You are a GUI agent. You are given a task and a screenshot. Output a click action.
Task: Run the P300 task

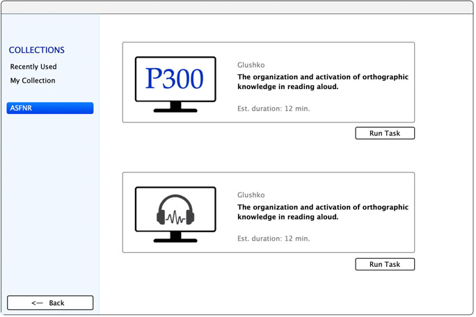pos(384,133)
